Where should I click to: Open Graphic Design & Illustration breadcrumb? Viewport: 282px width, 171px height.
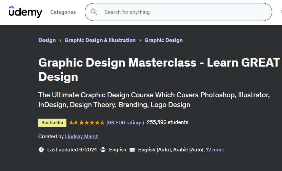pos(100,40)
